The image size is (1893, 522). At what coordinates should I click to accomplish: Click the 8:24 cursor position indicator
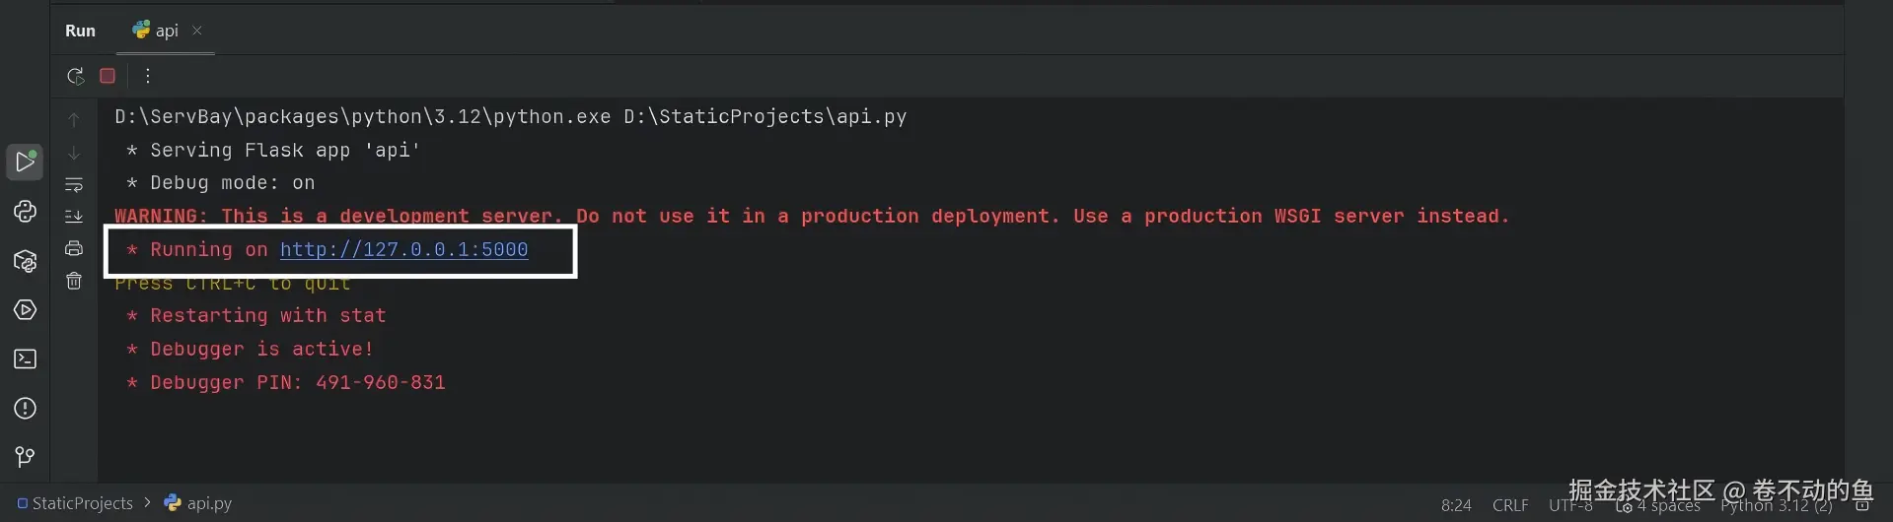[x=1455, y=505]
